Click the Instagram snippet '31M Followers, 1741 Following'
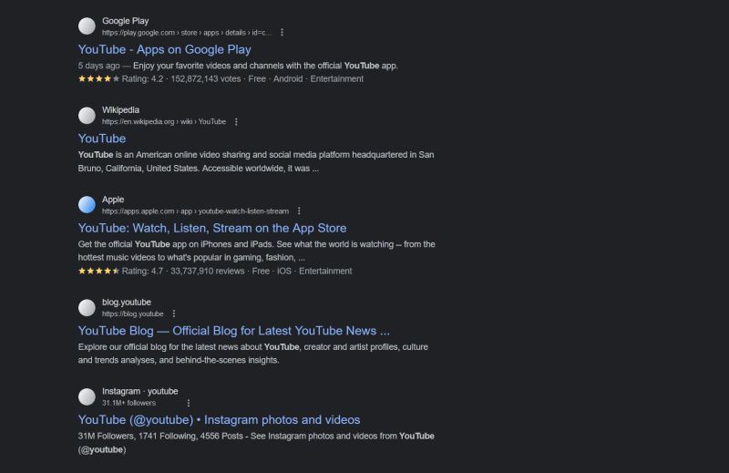The image size is (729, 473). pyautogui.click(x=256, y=443)
